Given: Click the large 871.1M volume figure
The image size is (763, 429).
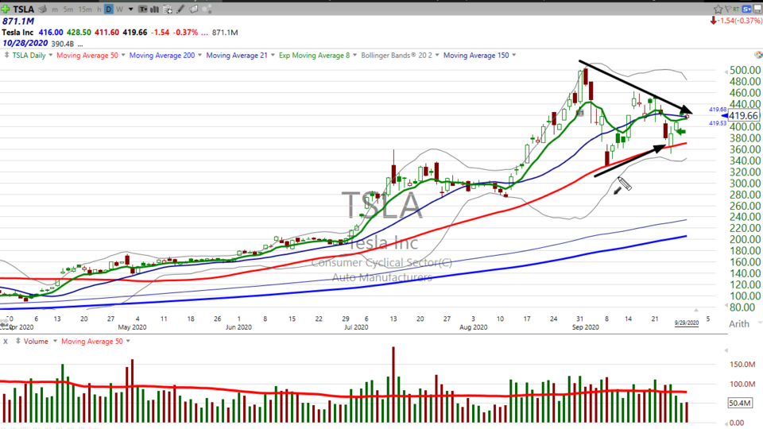Looking at the screenshot, I should coord(18,21).
